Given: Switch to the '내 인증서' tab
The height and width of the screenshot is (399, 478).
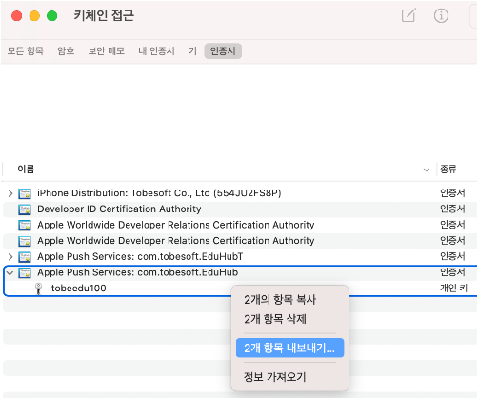Looking at the screenshot, I should pyautogui.click(x=156, y=50).
